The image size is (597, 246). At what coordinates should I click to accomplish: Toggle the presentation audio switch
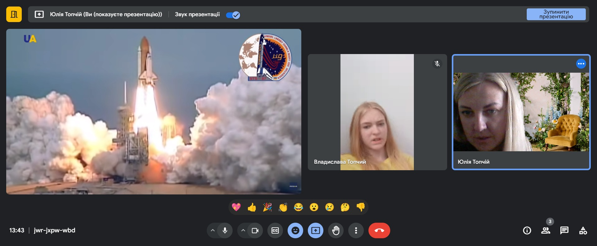pos(233,15)
